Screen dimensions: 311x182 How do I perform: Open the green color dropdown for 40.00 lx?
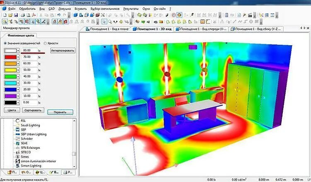[18, 77]
